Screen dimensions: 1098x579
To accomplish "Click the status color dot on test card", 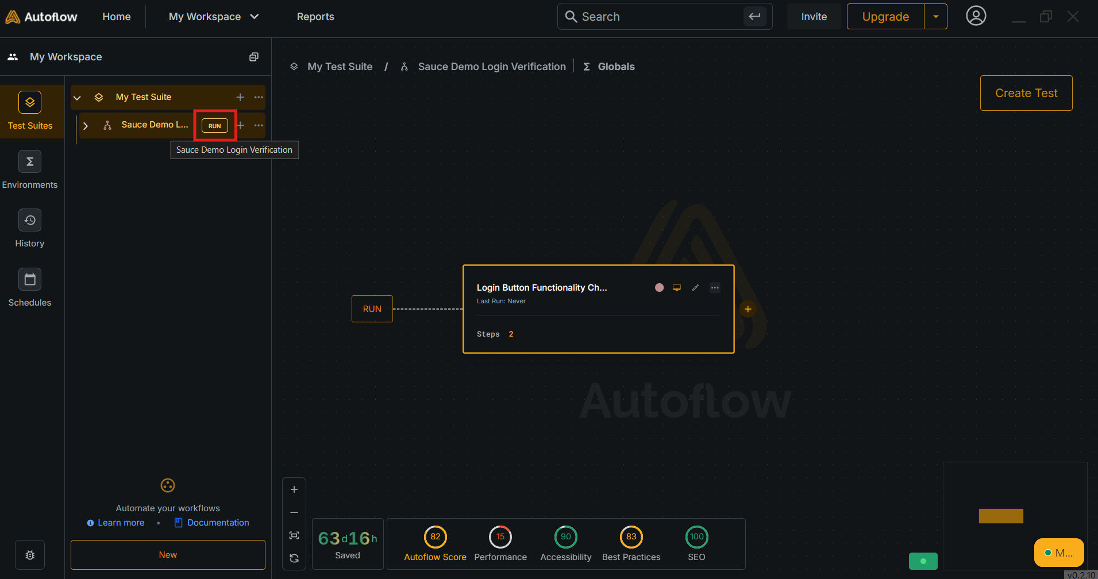I will click(660, 288).
